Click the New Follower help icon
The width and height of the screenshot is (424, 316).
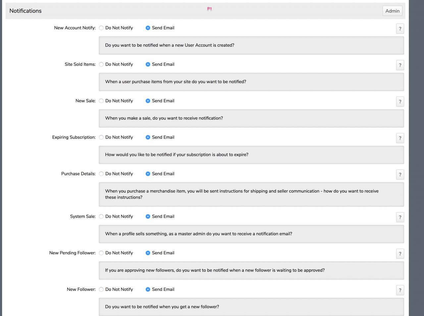tap(400, 290)
